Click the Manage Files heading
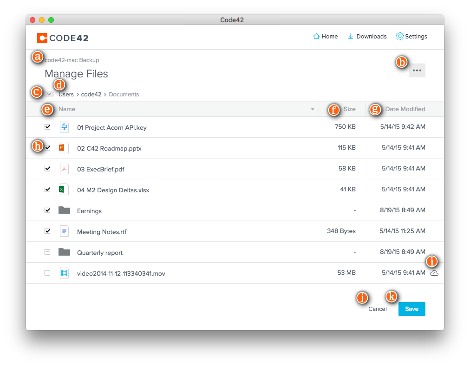Screen dimensions: 470x367 [76, 74]
